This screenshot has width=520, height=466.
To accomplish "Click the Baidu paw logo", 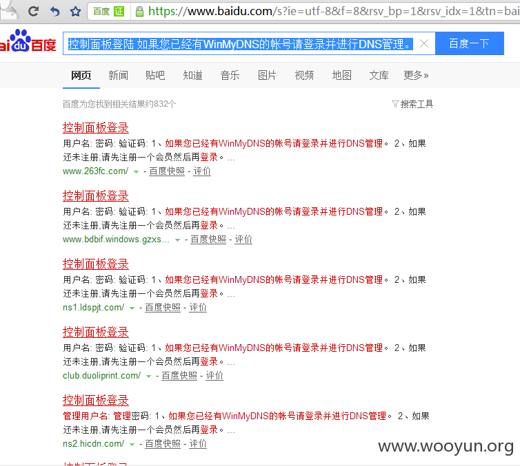I will click(x=28, y=41).
